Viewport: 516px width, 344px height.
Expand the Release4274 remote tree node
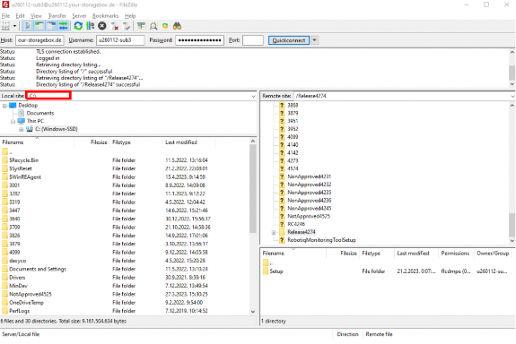click(x=274, y=233)
